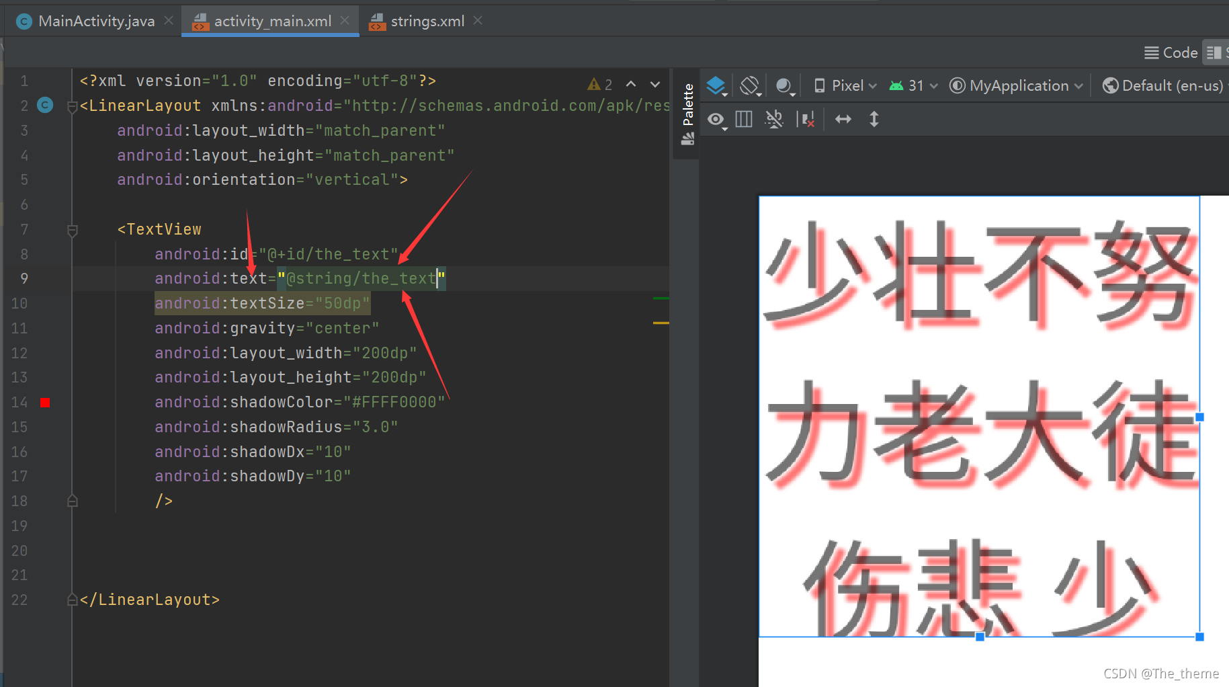Open the strings.xml tab

[x=427, y=21]
